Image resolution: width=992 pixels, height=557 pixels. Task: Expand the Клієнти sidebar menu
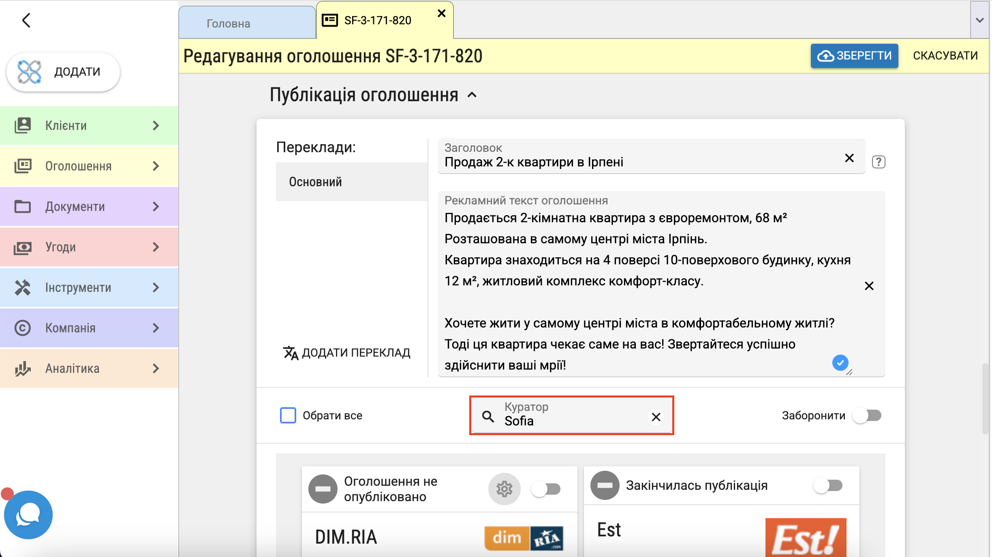pos(89,125)
